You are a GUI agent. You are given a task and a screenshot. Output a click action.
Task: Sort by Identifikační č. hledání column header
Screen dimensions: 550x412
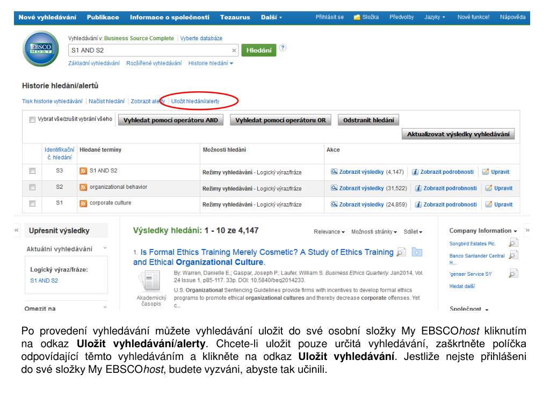pyautogui.click(x=59, y=153)
